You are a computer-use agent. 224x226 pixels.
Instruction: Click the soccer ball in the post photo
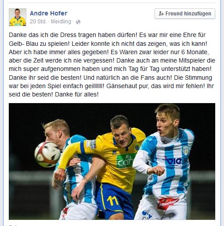(x=47, y=155)
